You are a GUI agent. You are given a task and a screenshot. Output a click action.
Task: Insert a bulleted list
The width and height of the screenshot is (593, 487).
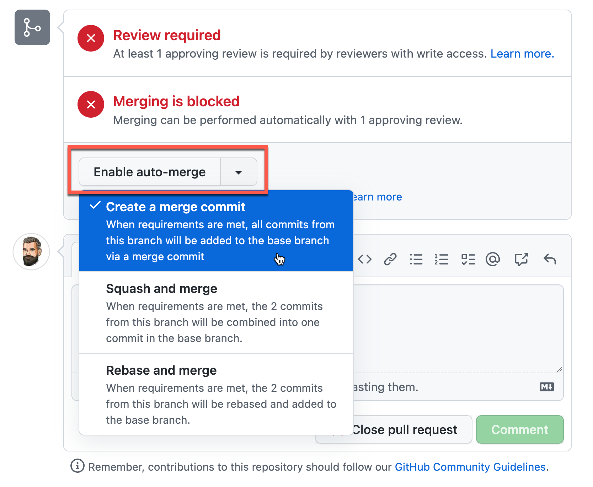pos(416,259)
